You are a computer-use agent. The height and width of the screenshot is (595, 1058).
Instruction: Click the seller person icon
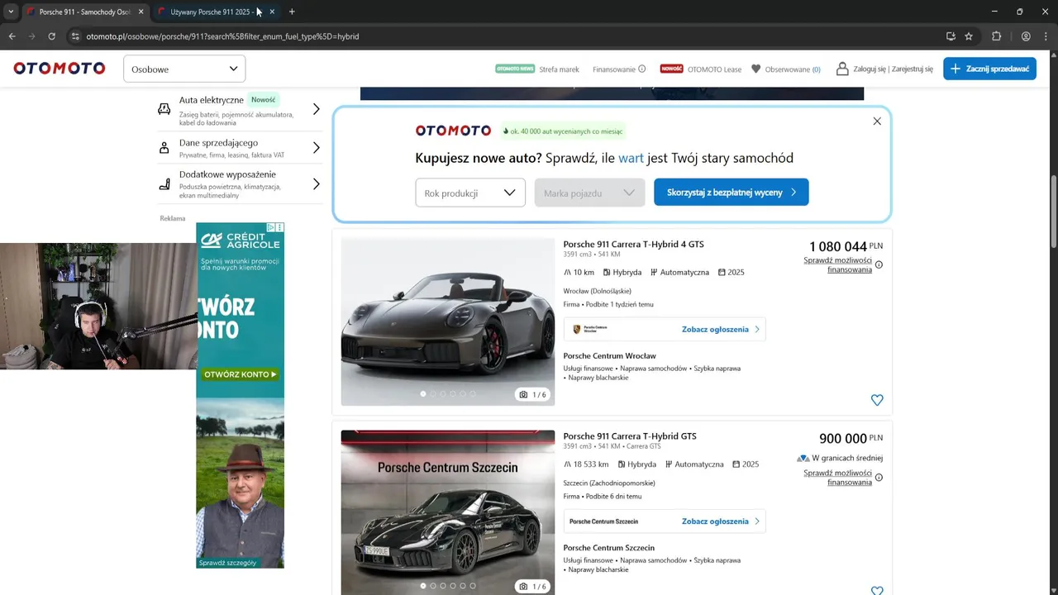pos(164,148)
